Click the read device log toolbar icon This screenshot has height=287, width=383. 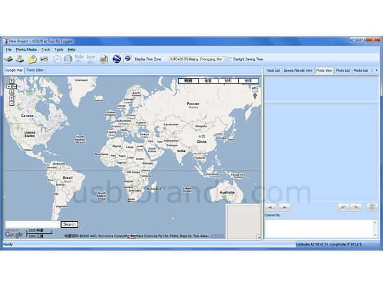(8, 59)
